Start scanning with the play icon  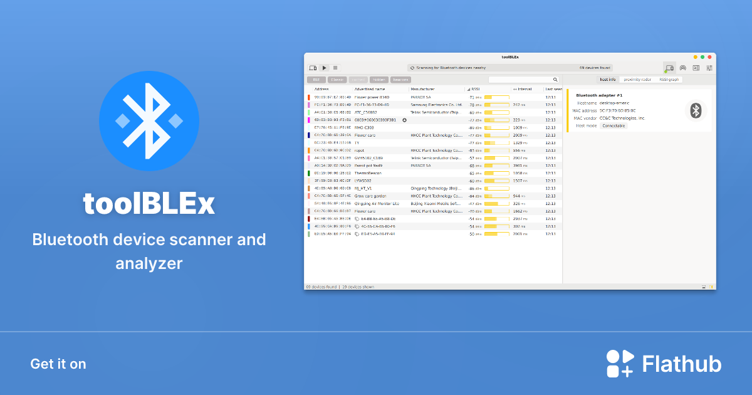point(324,68)
